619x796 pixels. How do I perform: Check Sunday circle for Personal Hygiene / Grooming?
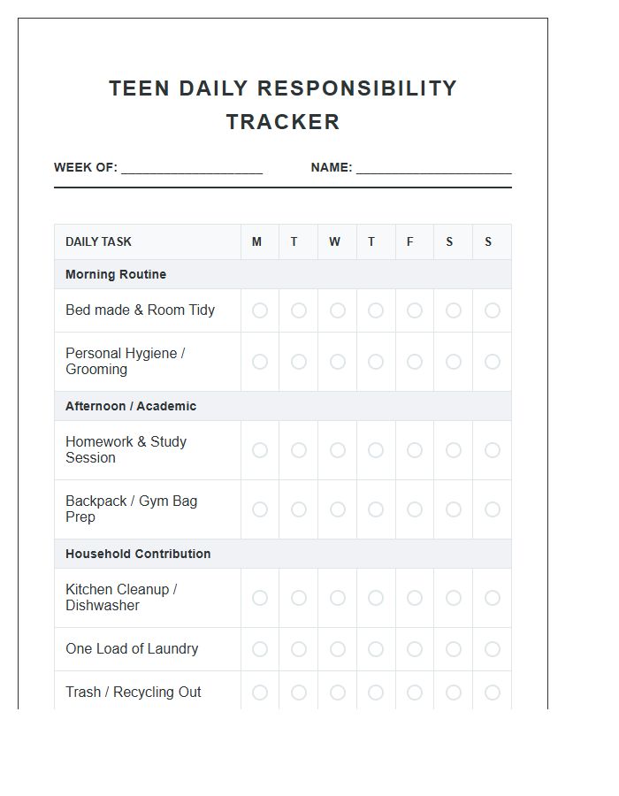click(x=493, y=362)
